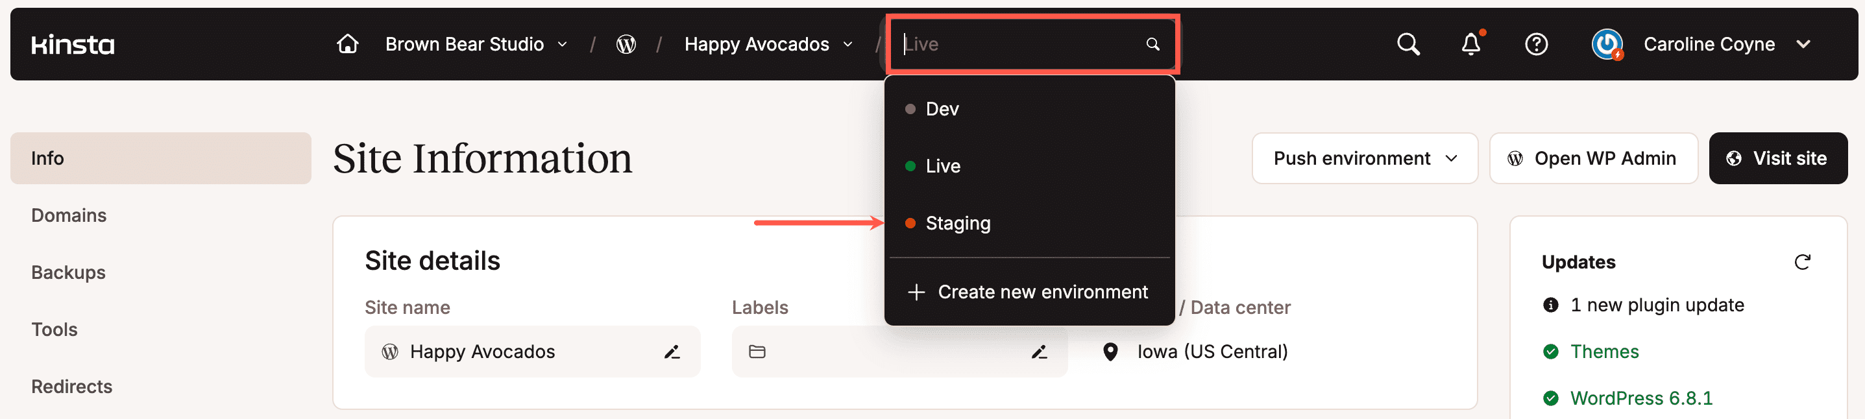Open the Push environment dropdown
The image size is (1865, 419).
click(1364, 158)
